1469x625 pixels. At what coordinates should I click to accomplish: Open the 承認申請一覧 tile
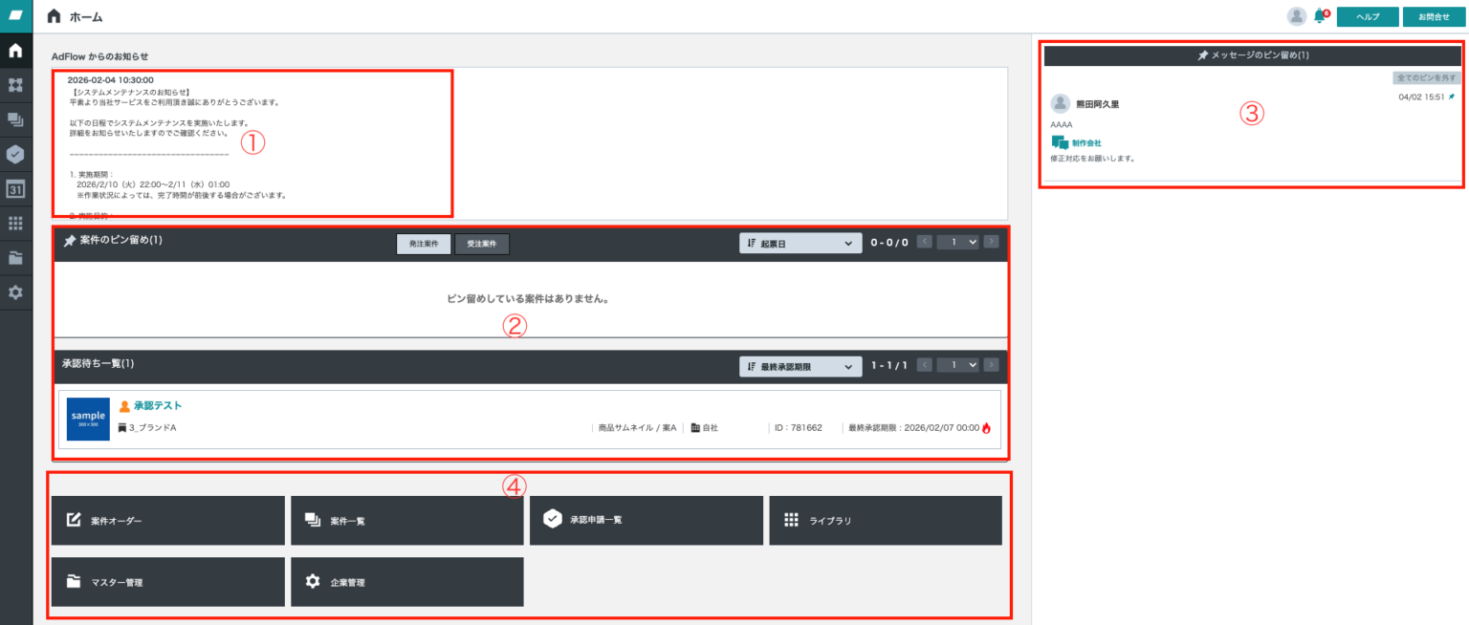647,521
